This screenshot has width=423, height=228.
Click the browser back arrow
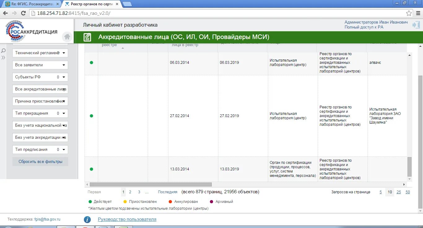[5, 13]
